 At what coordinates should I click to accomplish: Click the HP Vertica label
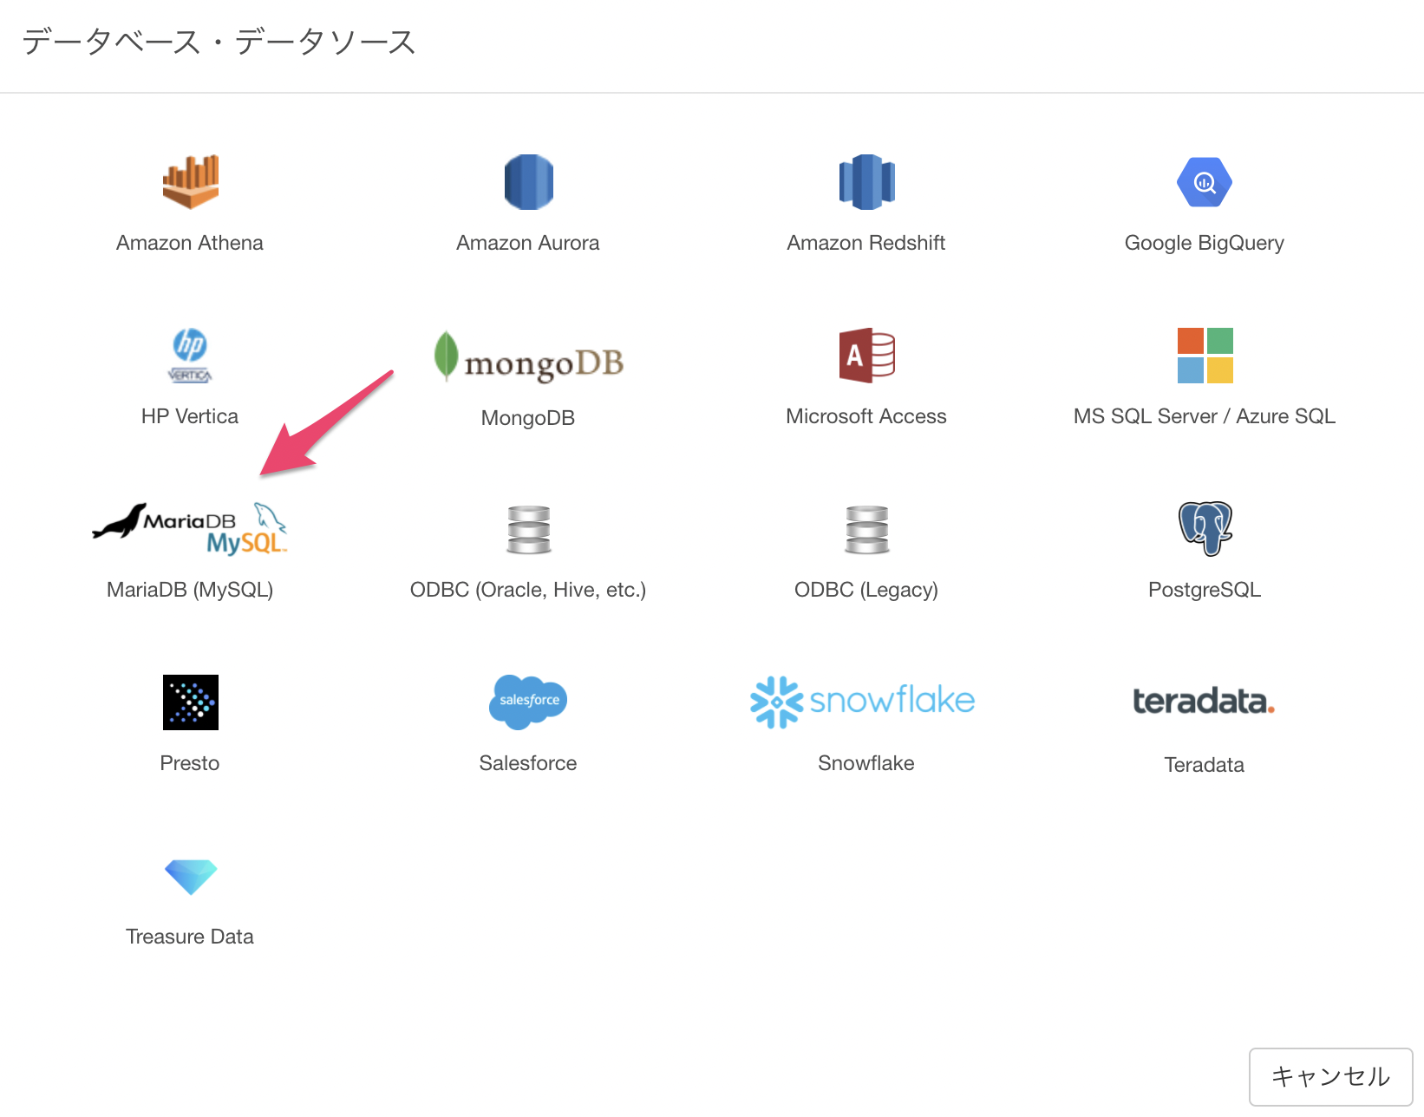[190, 416]
